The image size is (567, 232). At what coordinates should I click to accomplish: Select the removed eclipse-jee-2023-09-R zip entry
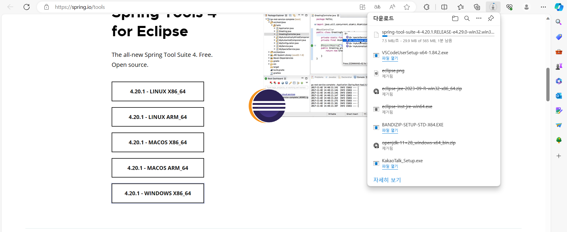tap(434, 91)
